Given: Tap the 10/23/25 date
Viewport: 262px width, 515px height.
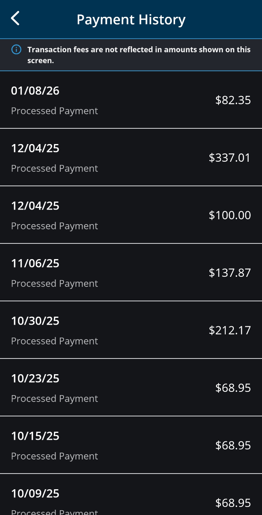Looking at the screenshot, I should pyautogui.click(x=35, y=379).
